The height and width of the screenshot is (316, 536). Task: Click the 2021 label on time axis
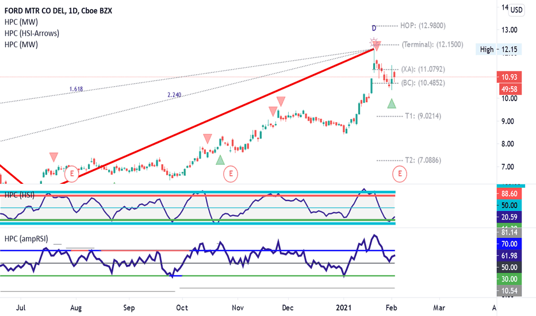click(343, 308)
